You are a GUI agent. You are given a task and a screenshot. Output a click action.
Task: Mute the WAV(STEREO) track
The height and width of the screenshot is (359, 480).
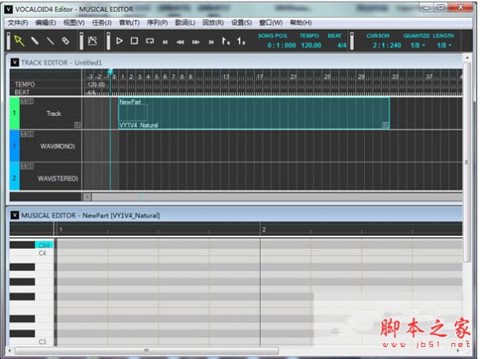[x=23, y=166]
